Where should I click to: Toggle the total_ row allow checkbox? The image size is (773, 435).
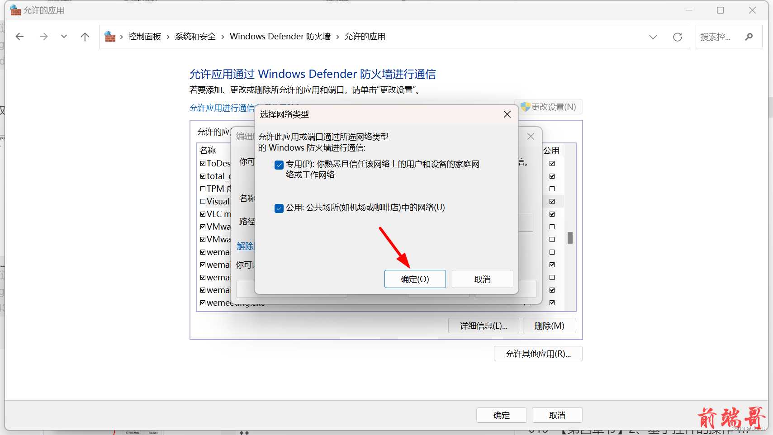pos(203,176)
